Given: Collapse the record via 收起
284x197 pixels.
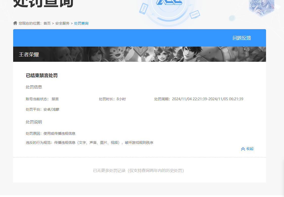Looking at the screenshot, I should [250, 149].
